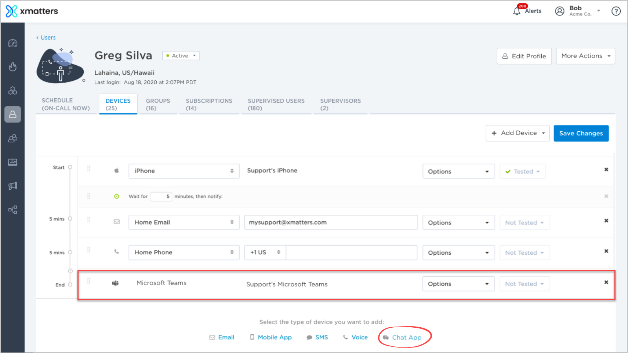Add a Mobile App device type
The height and width of the screenshot is (353, 628).
point(271,337)
